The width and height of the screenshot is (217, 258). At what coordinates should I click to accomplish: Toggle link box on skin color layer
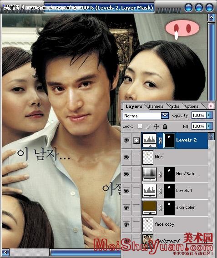coord(136,207)
